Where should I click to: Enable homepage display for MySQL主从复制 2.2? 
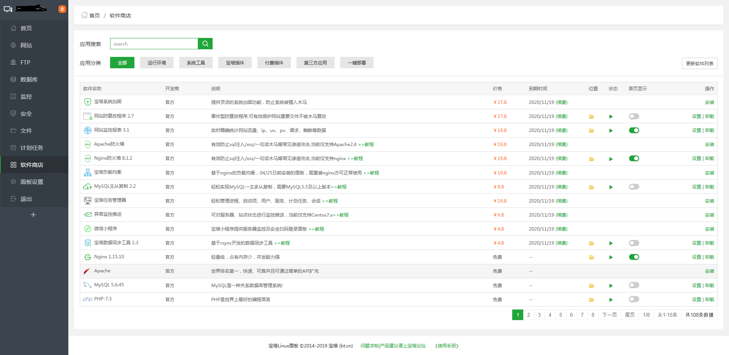click(634, 187)
